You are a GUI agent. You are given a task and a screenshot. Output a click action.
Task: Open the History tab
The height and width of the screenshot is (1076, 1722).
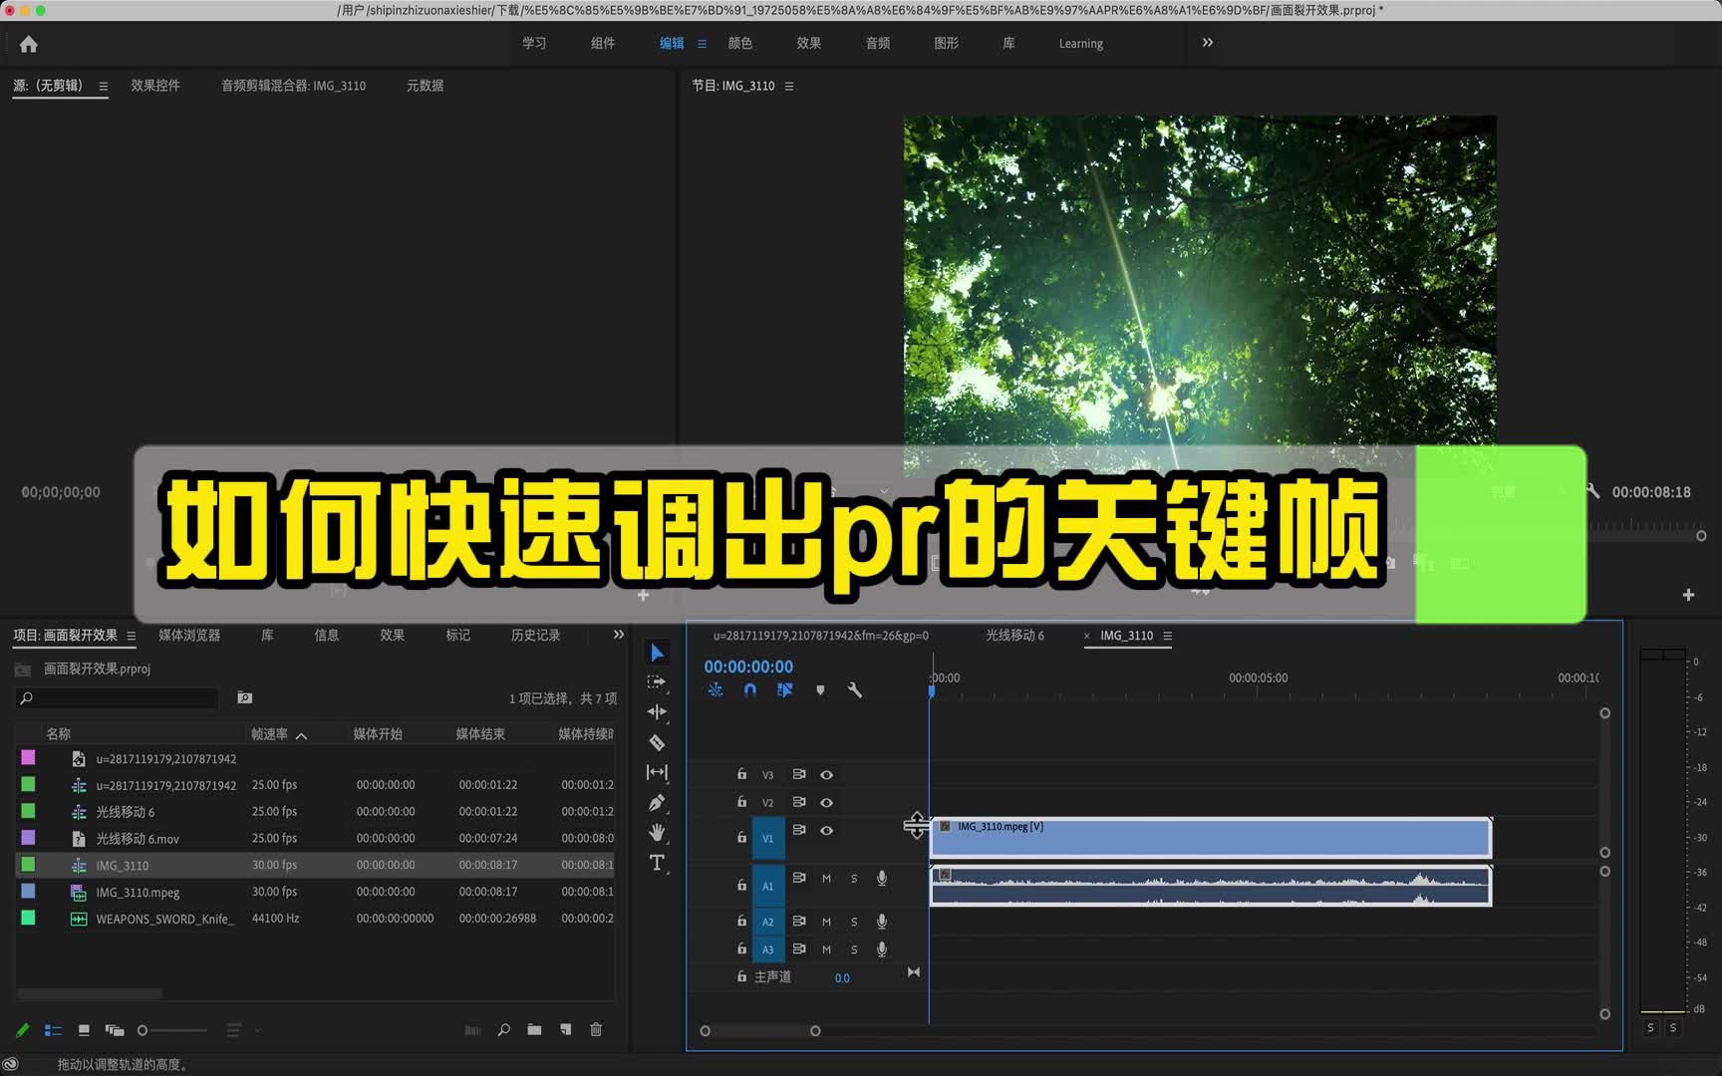pos(535,635)
